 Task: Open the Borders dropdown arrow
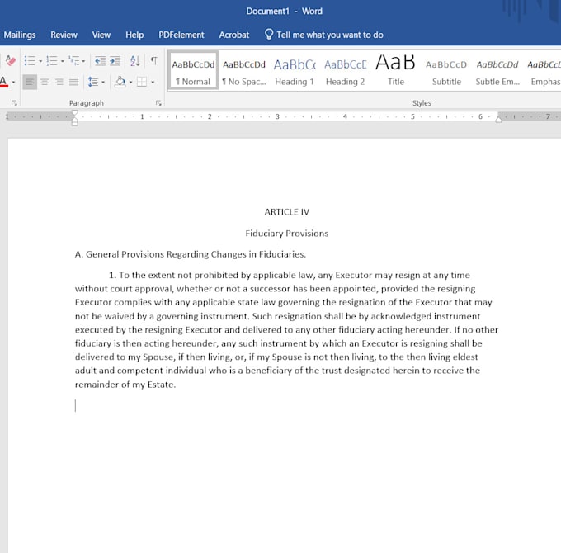point(153,82)
